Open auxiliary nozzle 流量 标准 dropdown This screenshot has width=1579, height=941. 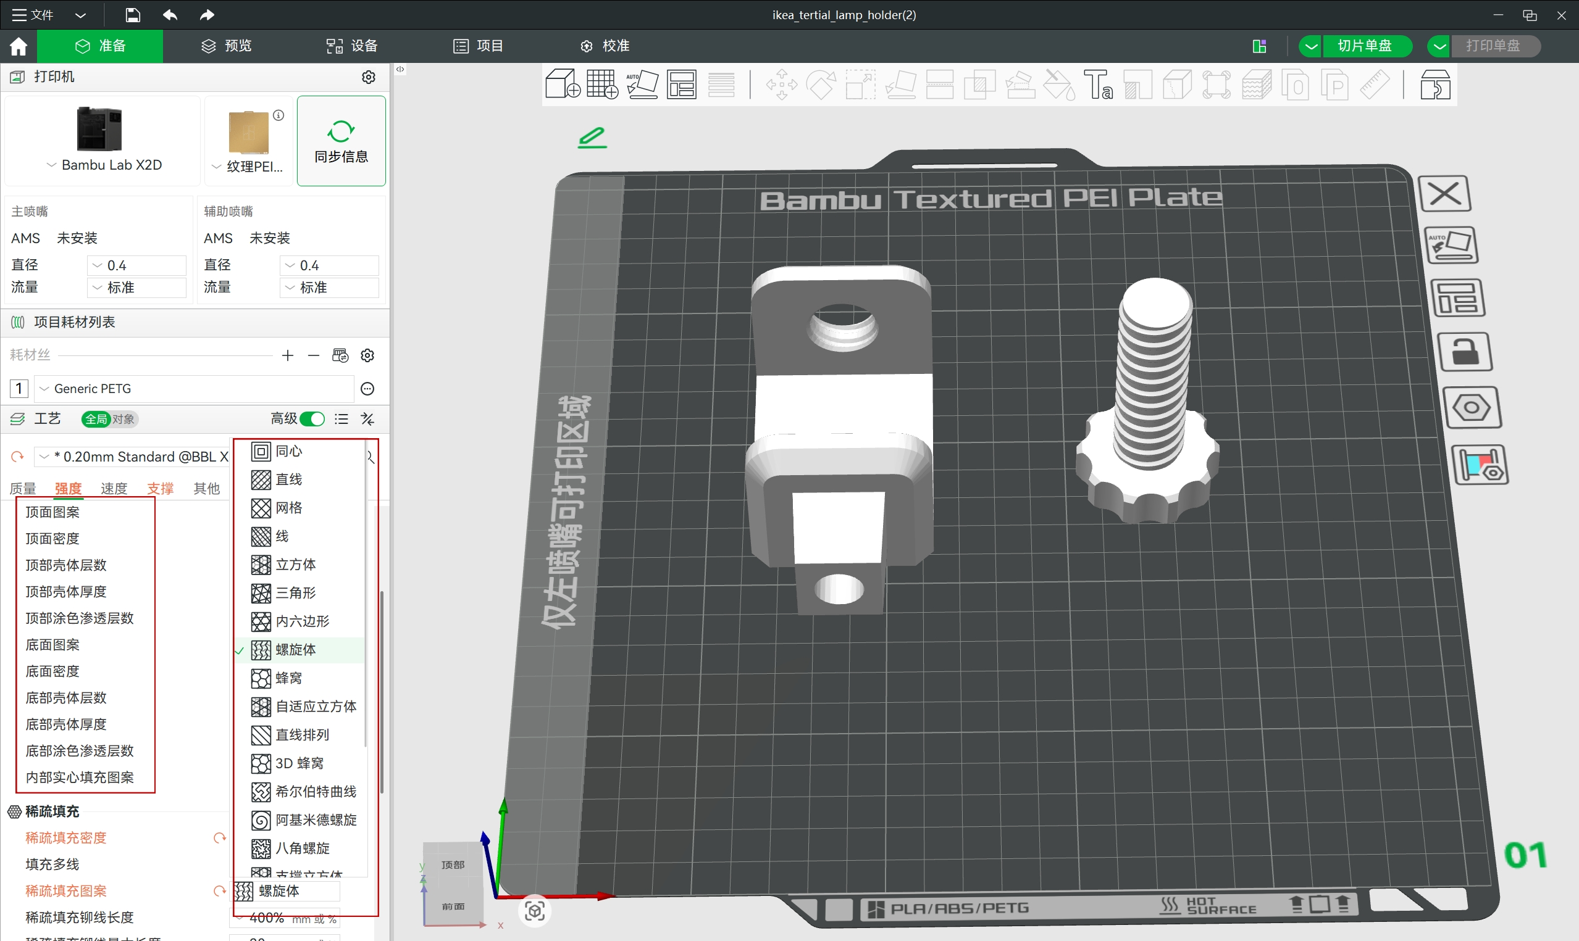330,288
